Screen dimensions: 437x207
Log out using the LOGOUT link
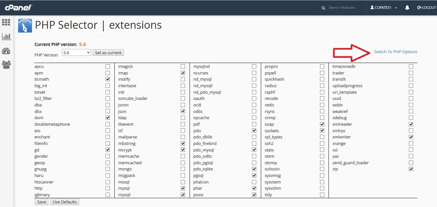coord(427,8)
